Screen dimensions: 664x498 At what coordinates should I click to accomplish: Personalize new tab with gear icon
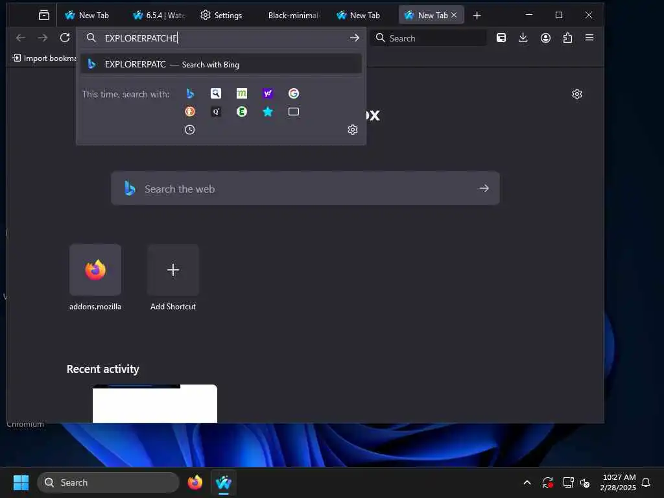click(577, 94)
